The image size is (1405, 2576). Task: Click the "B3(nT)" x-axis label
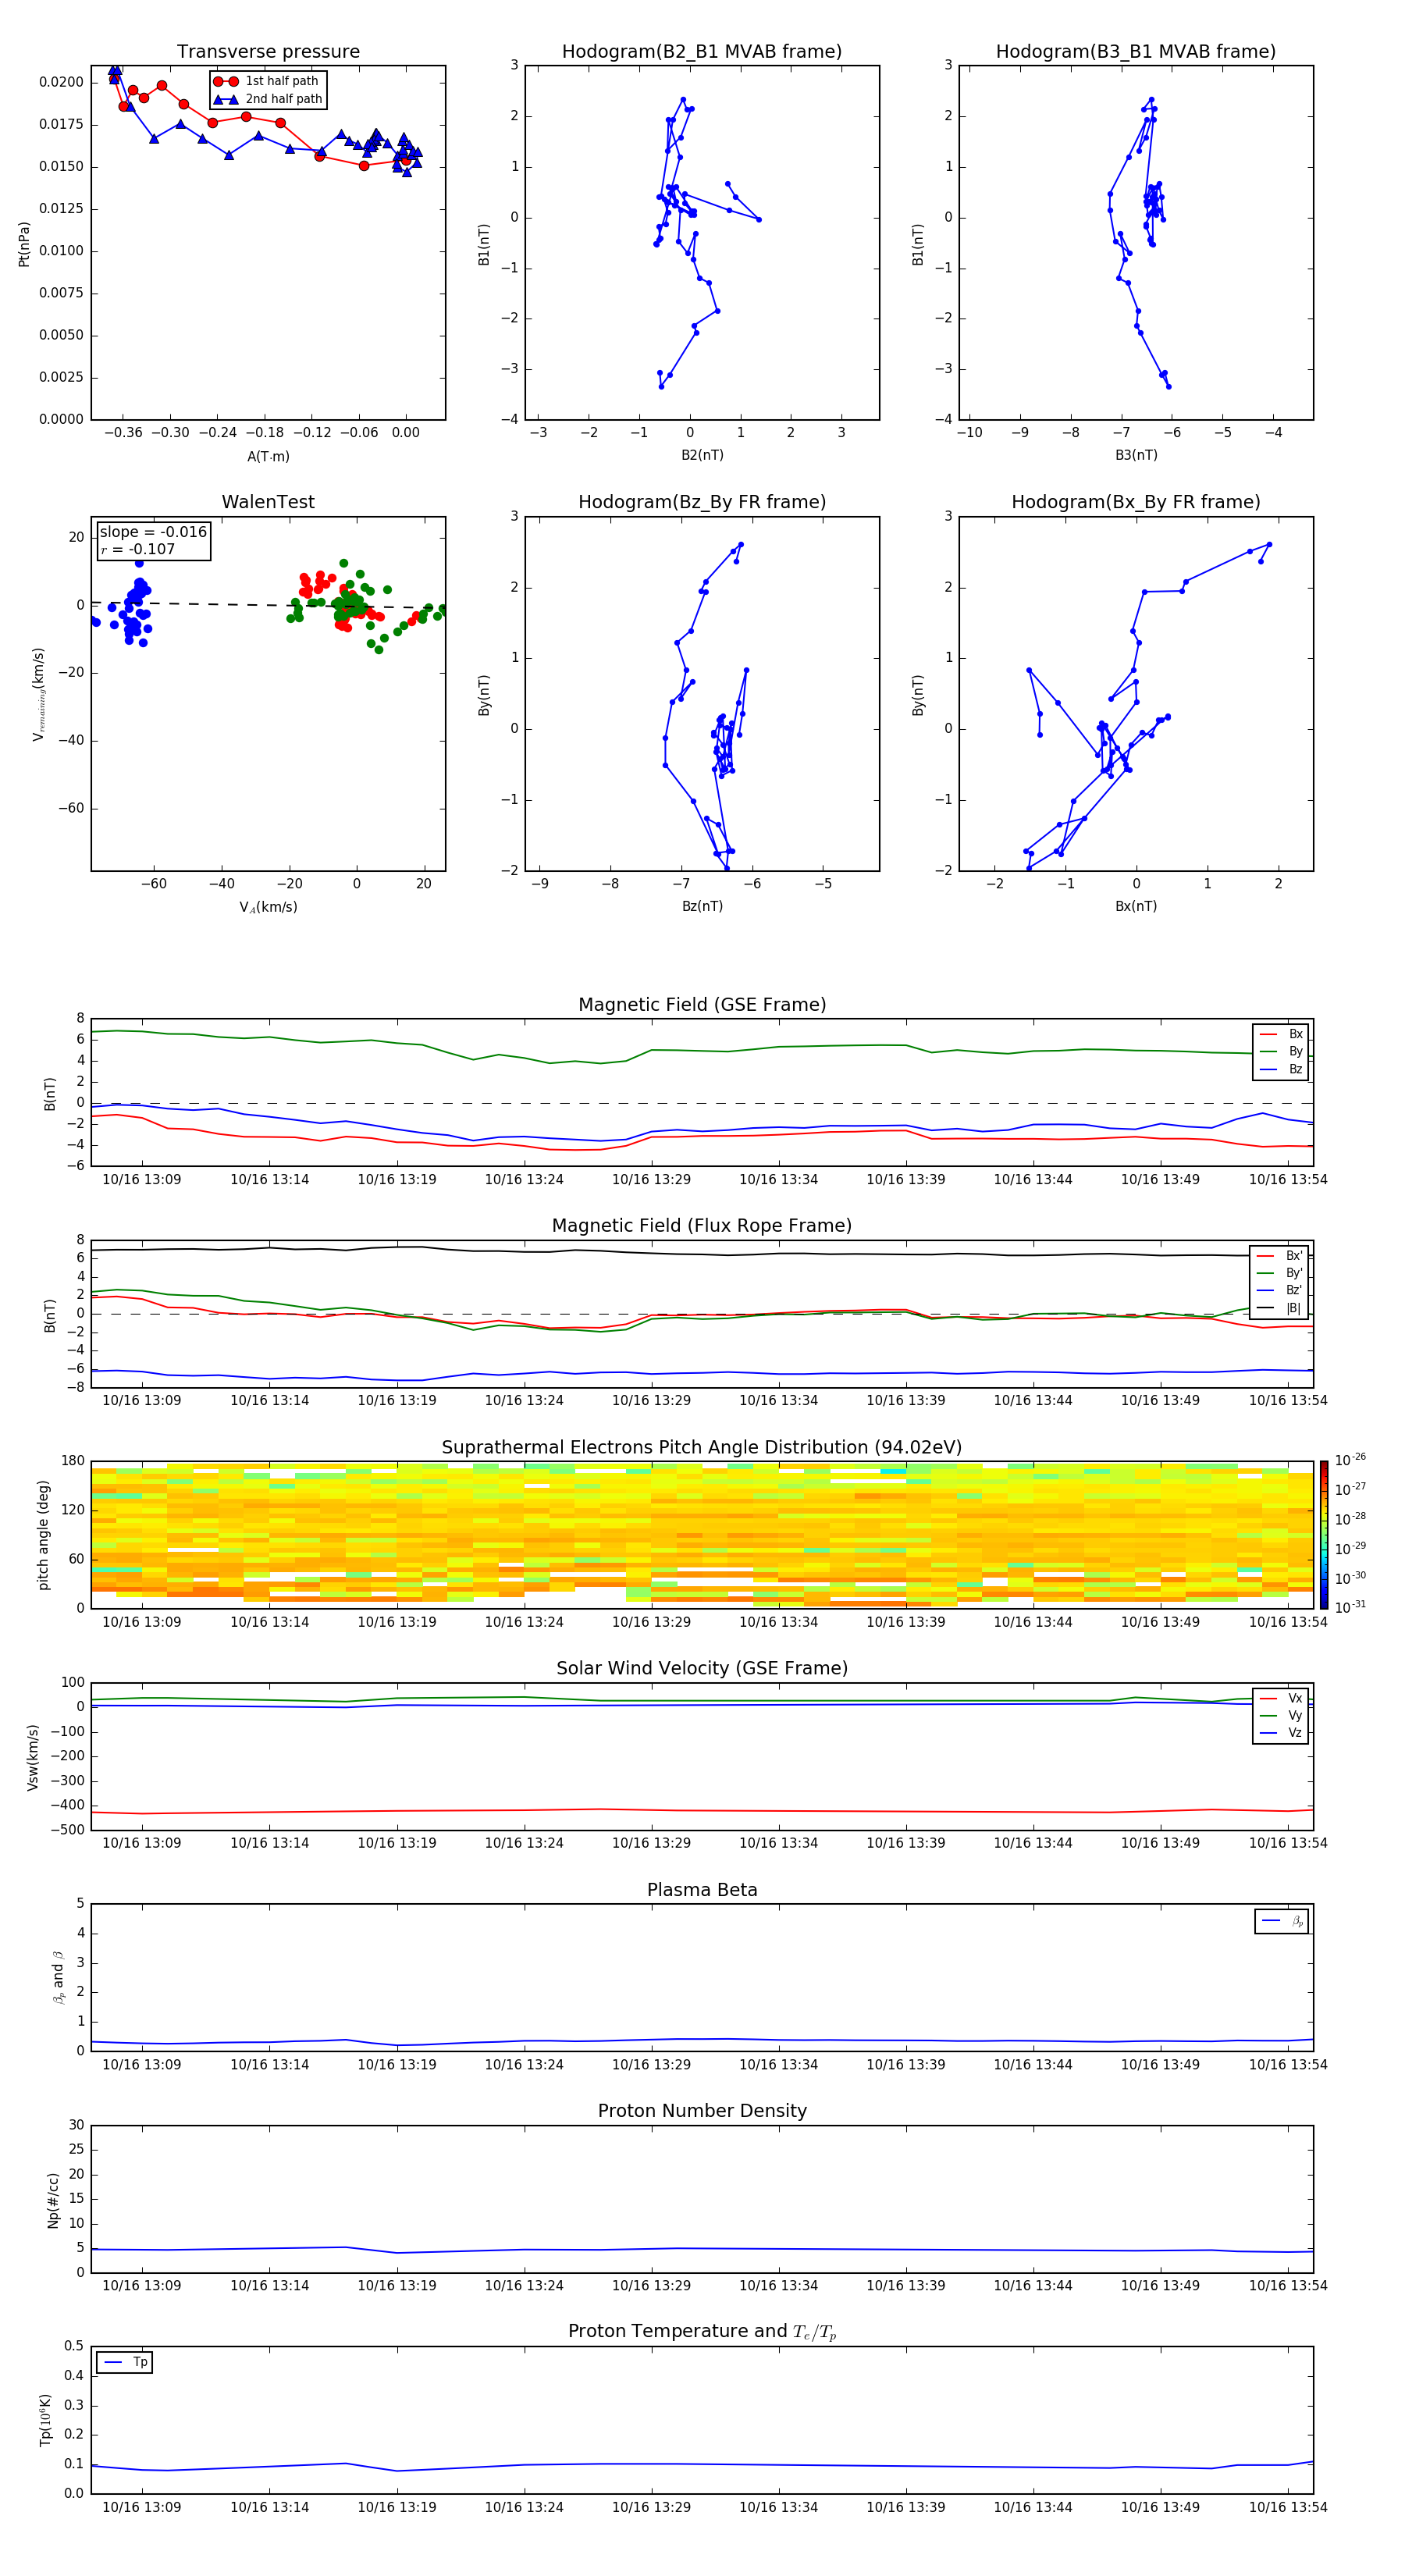[1136, 455]
